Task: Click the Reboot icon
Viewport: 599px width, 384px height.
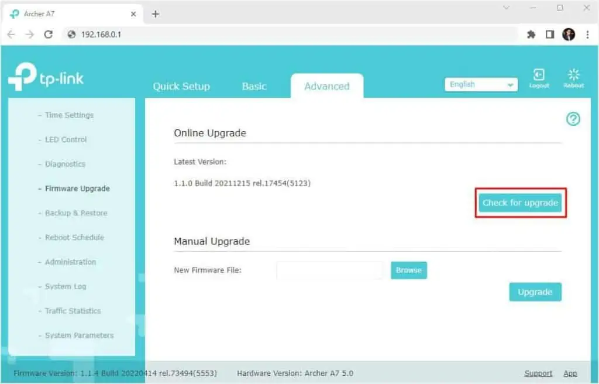Action: [573, 77]
